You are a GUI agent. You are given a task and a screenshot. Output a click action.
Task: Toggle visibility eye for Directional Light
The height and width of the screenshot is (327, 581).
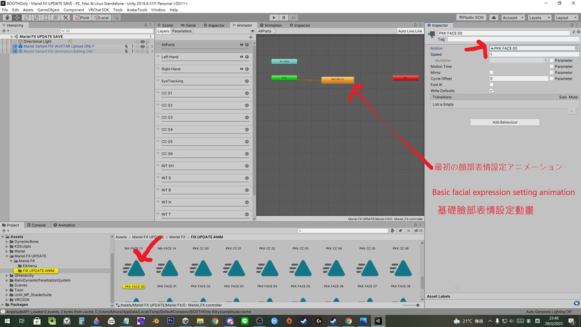point(142,42)
